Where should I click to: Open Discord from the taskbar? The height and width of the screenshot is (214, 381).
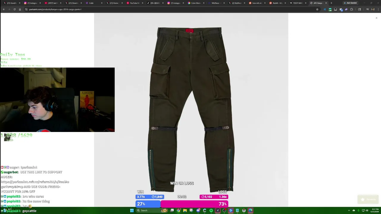[x=198, y=210]
